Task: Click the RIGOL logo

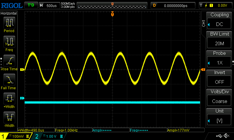Action: coord(12,6)
